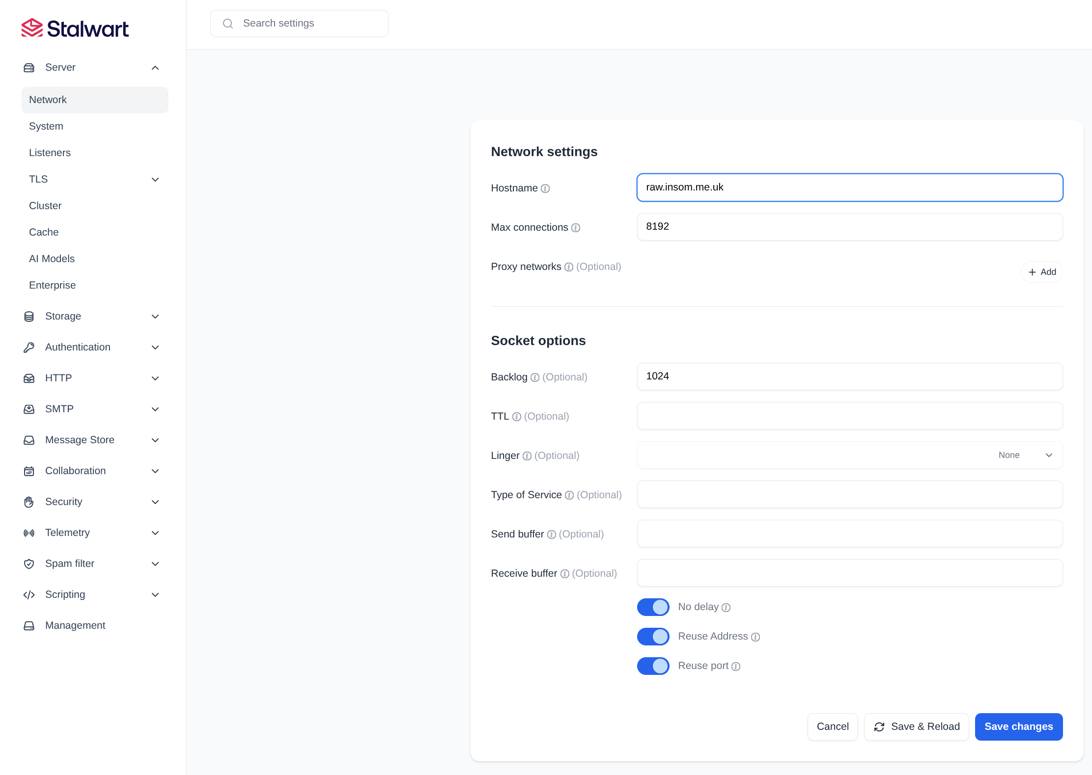Disable the Reuse port option
This screenshot has width=1092, height=775.
(653, 666)
